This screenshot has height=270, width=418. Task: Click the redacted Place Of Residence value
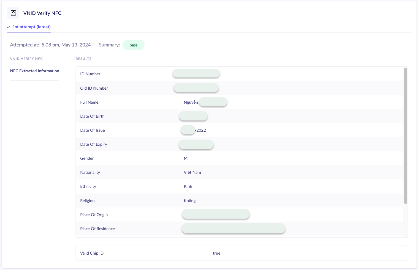click(x=233, y=228)
